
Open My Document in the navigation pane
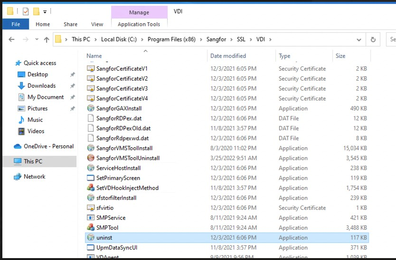click(46, 97)
